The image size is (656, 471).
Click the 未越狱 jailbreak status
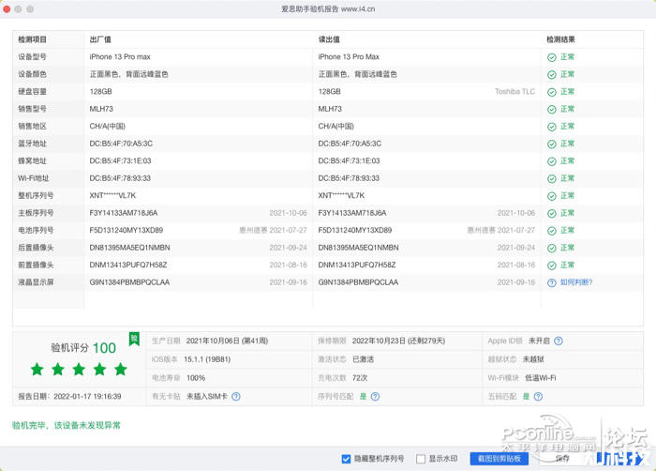(533, 359)
